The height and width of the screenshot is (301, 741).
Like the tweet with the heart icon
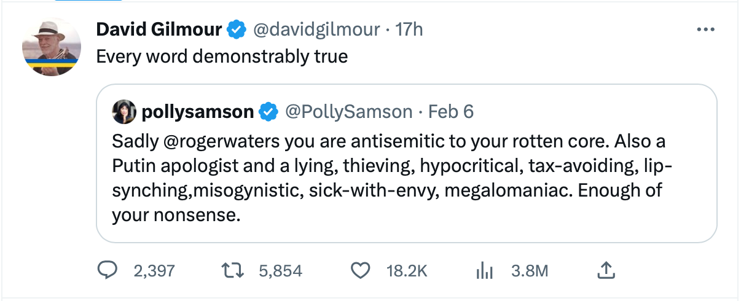click(361, 270)
